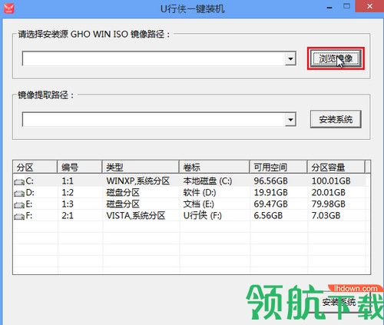The height and width of the screenshot is (325, 384).
Task: Click the drive icon for partition C:
Action: 19,181
